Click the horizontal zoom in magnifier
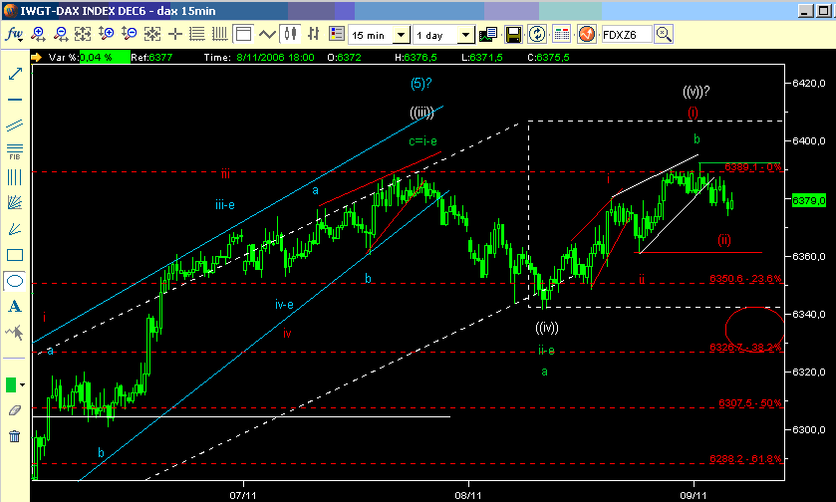This screenshot has width=836, height=502. click(38, 35)
